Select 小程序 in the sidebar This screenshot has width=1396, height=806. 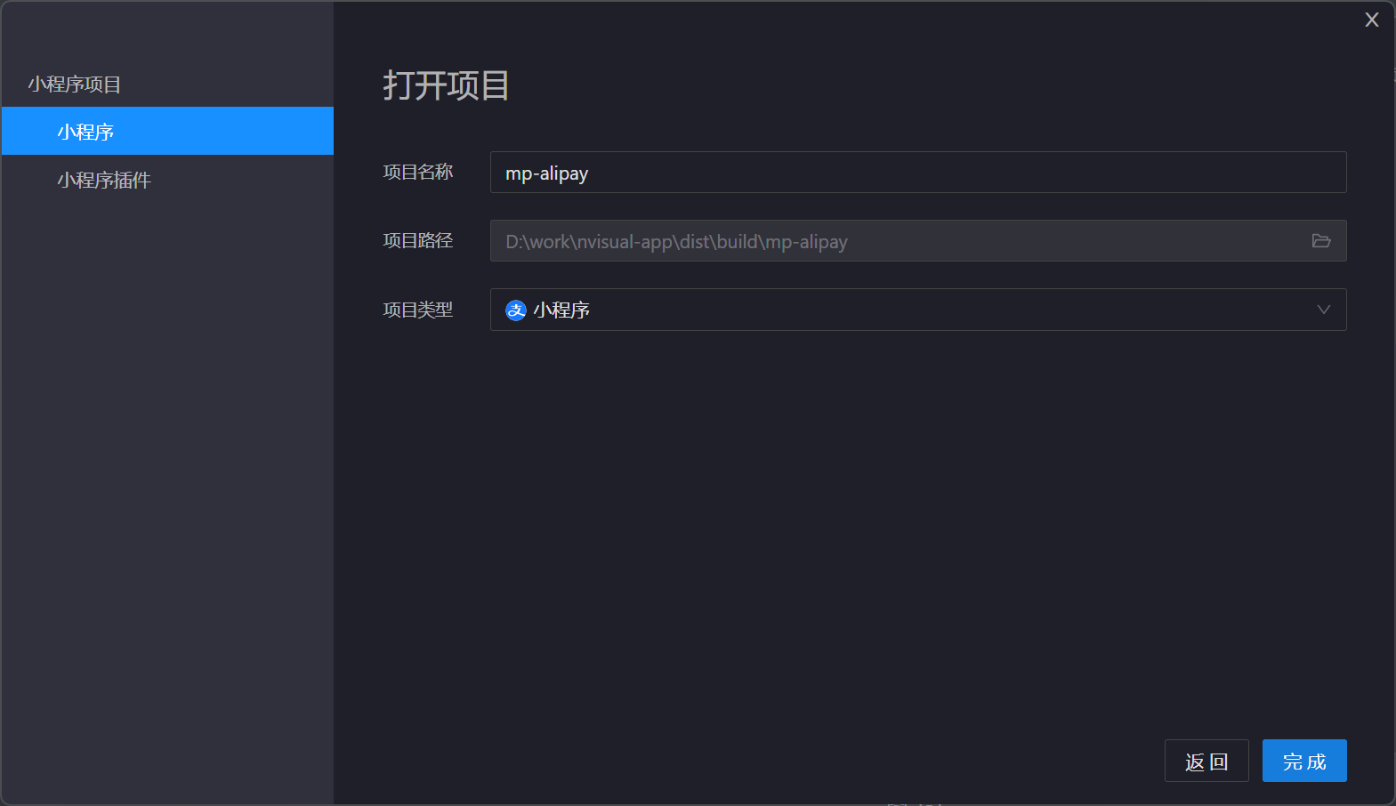(x=167, y=131)
